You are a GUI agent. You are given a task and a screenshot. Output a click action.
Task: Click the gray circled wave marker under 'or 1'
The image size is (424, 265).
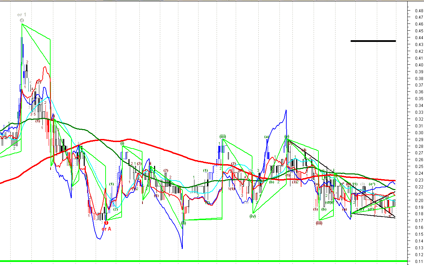pos(22,21)
